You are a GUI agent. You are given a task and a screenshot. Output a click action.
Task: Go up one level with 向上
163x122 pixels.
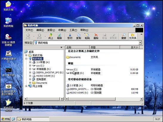51,36
